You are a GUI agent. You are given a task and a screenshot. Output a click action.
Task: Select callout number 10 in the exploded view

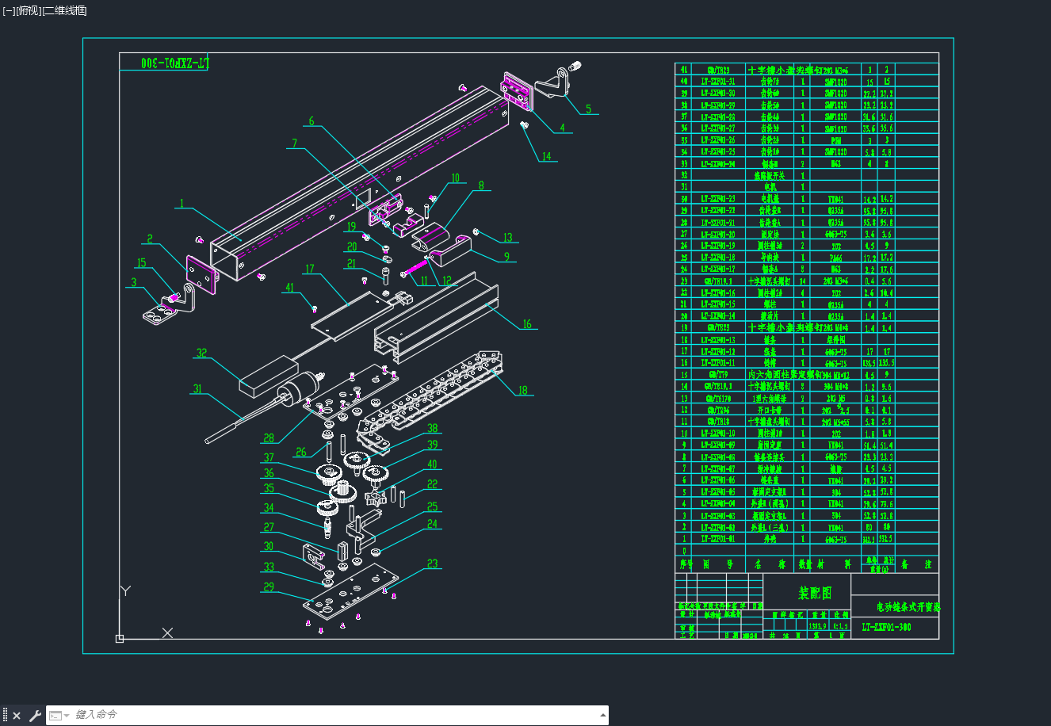point(455,178)
